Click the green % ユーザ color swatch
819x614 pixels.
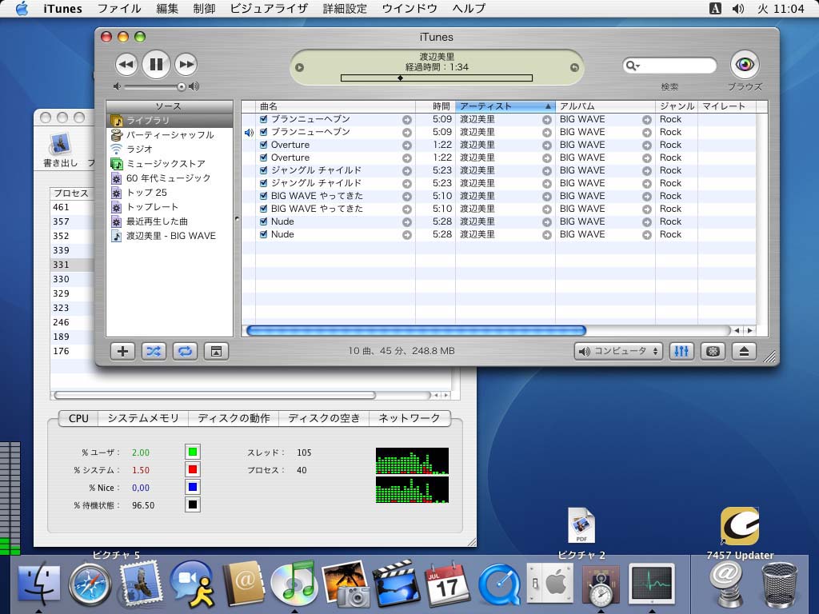coord(193,453)
